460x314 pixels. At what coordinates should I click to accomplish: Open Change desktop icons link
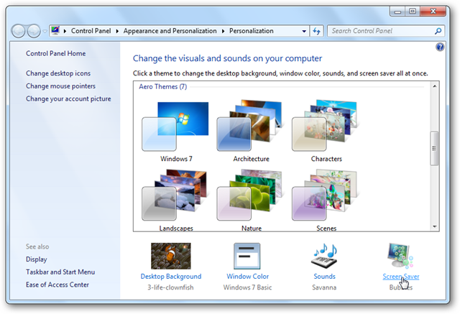point(58,73)
